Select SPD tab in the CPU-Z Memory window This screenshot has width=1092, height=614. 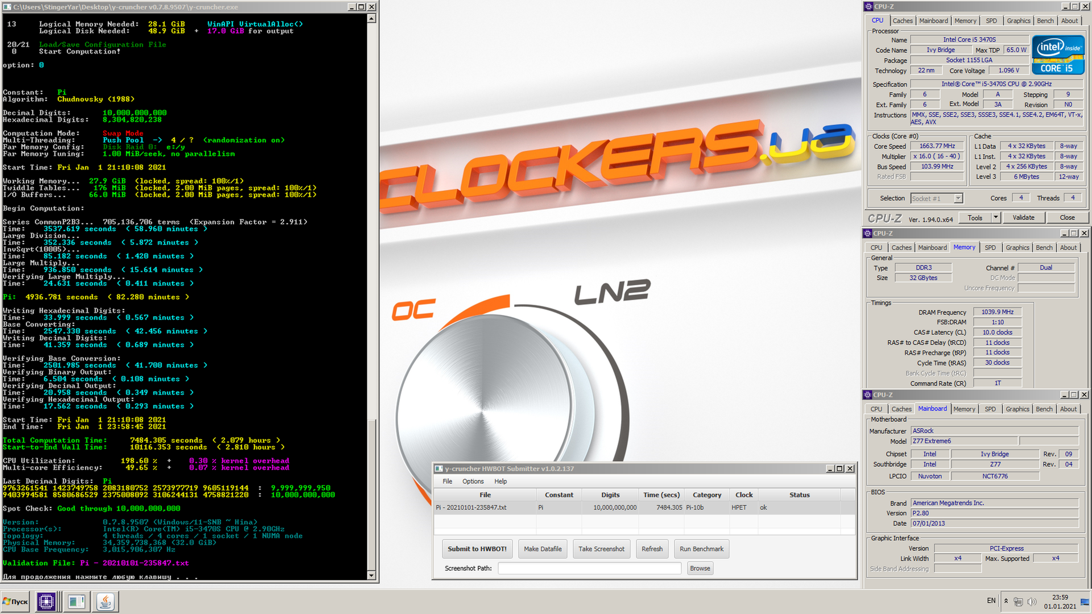(990, 247)
